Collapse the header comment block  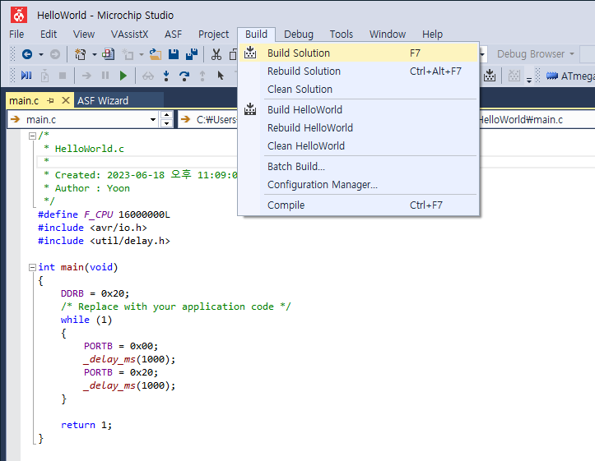[x=33, y=136]
